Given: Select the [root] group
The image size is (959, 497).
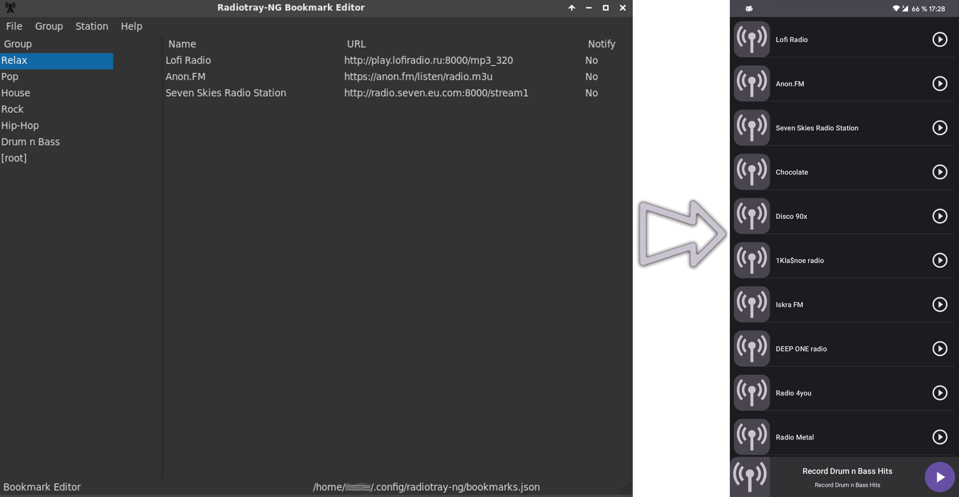Looking at the screenshot, I should tap(14, 158).
